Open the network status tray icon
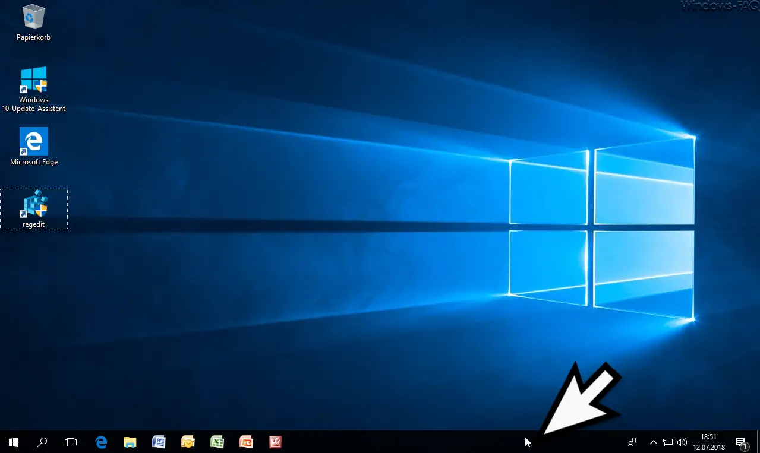 pos(668,442)
